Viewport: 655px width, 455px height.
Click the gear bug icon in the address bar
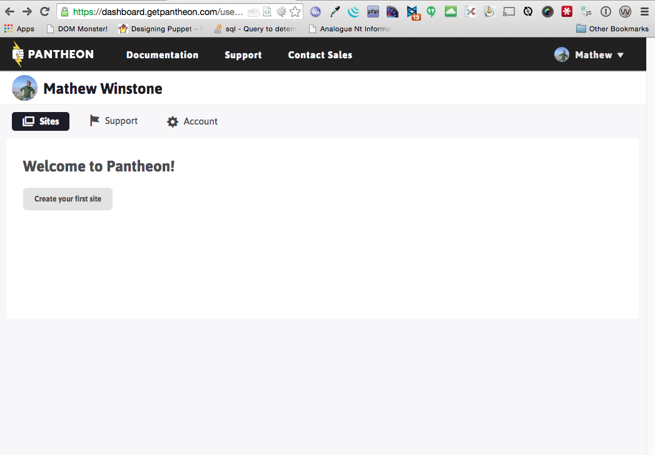[282, 12]
